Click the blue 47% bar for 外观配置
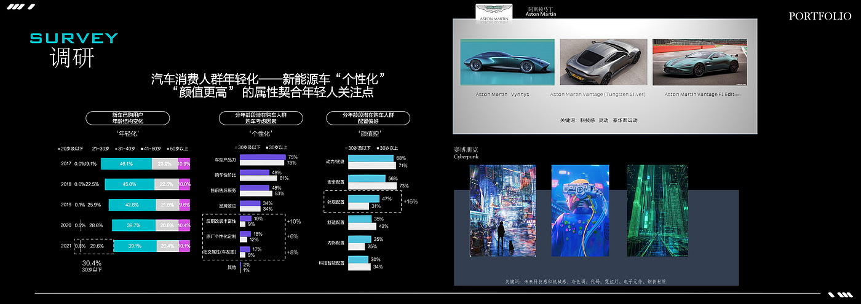861x304 pixels. (364, 199)
